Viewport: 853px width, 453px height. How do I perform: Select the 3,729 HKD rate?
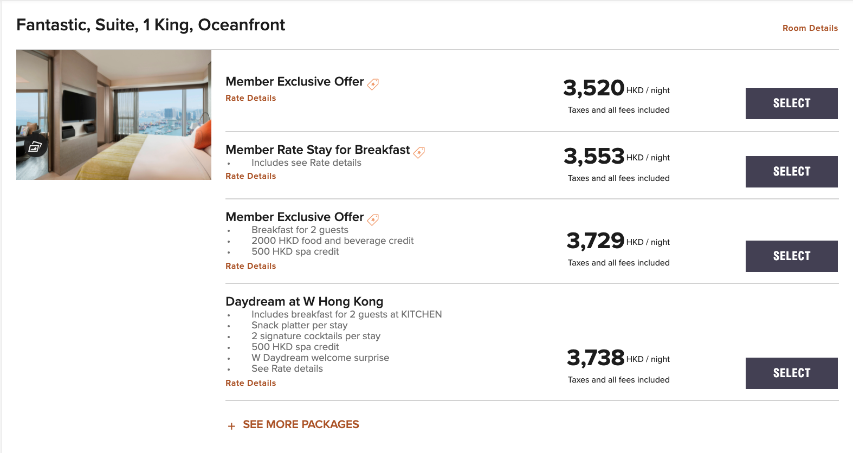coord(791,256)
